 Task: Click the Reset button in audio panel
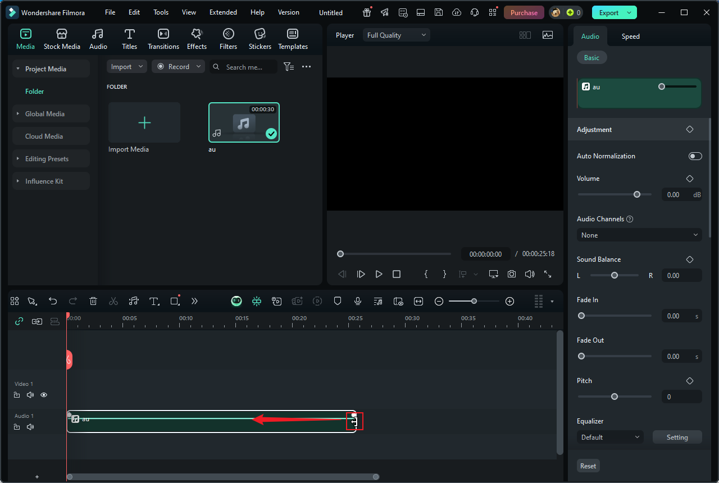click(x=588, y=466)
